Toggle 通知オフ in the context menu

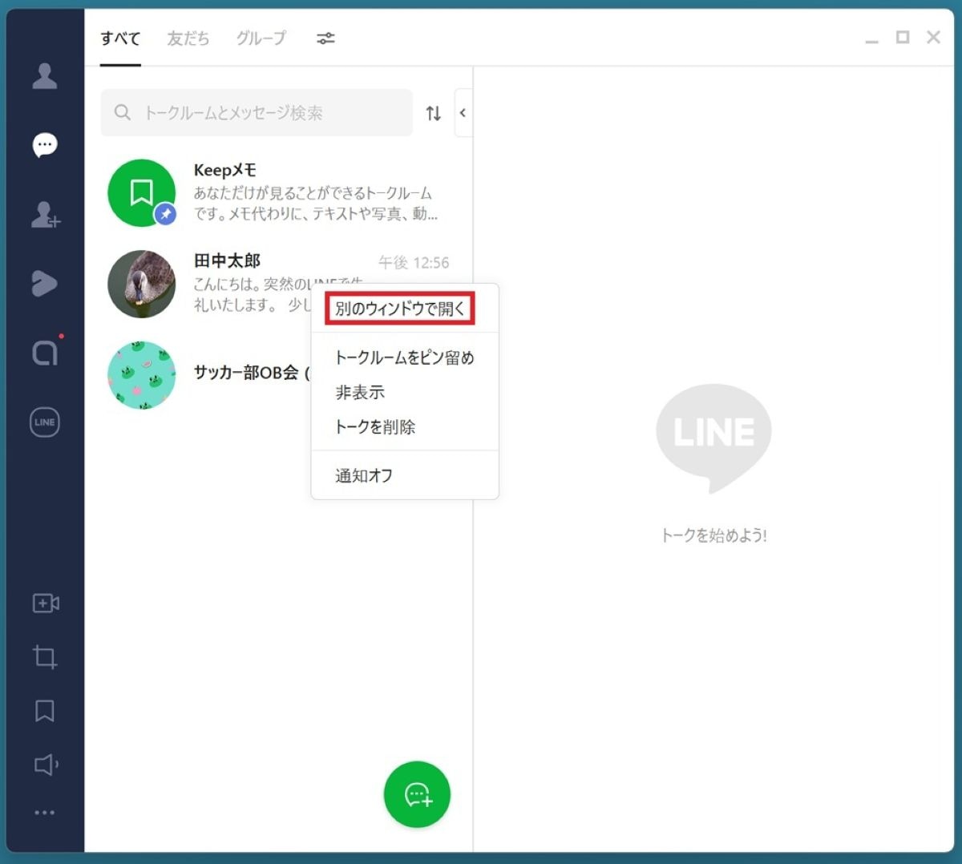click(364, 475)
